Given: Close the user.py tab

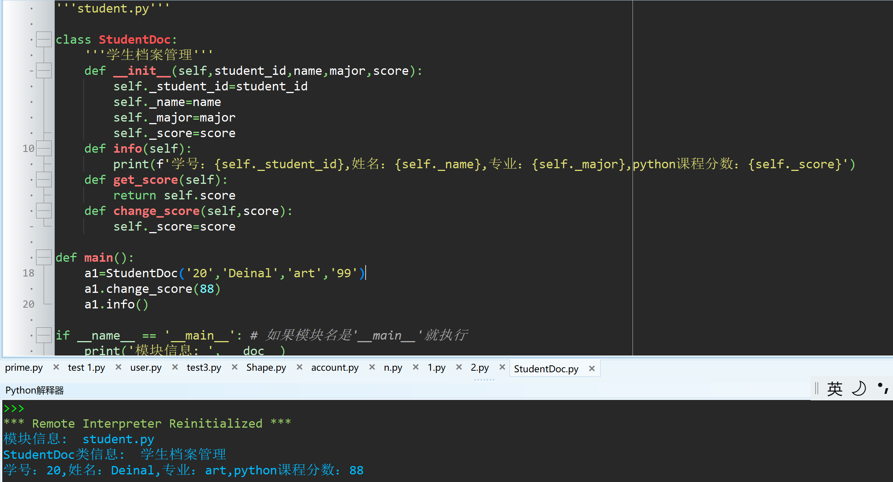Looking at the screenshot, I should click(175, 367).
